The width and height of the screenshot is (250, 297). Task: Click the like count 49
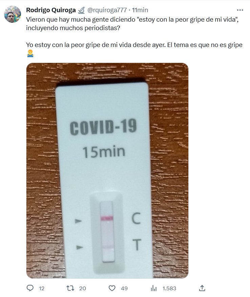click(x=124, y=289)
